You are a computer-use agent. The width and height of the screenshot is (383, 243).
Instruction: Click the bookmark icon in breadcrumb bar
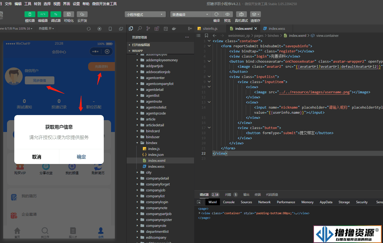pyautogui.click(x=206, y=35)
